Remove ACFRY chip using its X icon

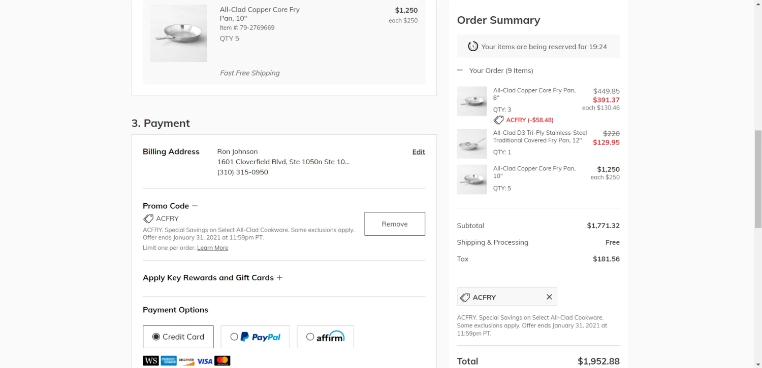[549, 297]
